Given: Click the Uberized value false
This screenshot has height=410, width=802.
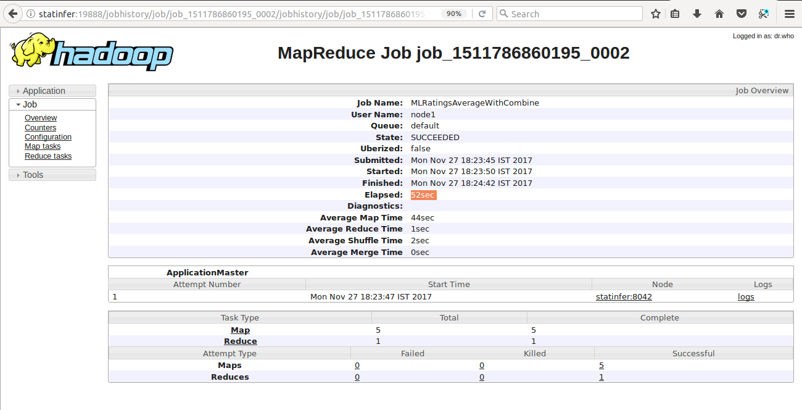Looking at the screenshot, I should pyautogui.click(x=421, y=149).
